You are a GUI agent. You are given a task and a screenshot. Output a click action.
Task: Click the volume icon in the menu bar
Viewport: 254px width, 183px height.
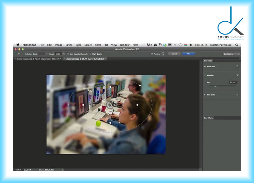click(x=190, y=45)
